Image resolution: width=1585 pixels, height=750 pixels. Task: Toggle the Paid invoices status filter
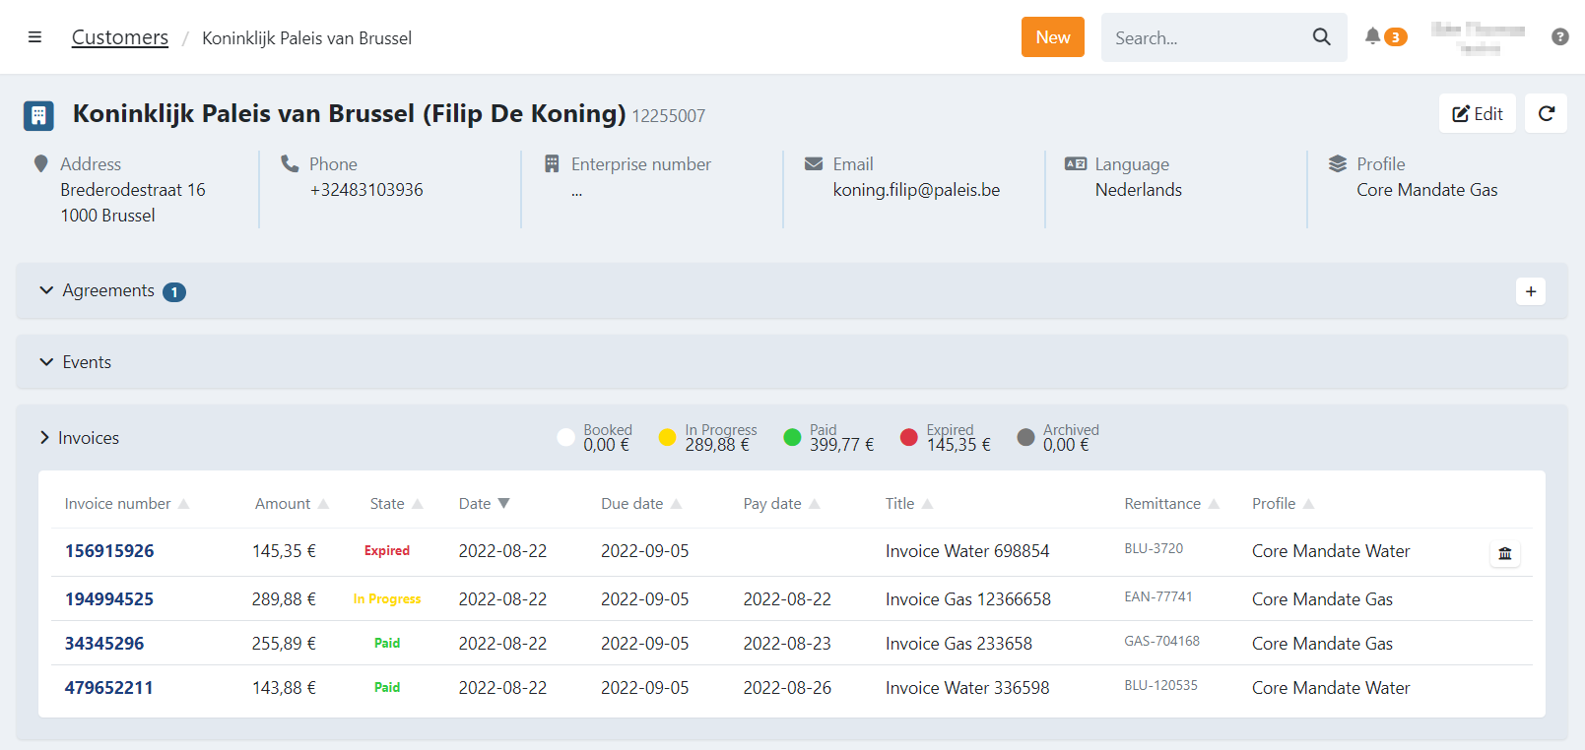(792, 437)
